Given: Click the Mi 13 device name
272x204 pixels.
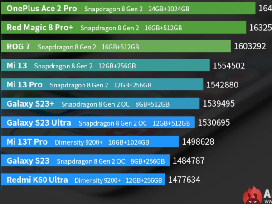Looking at the screenshot, I should tap(17, 66).
